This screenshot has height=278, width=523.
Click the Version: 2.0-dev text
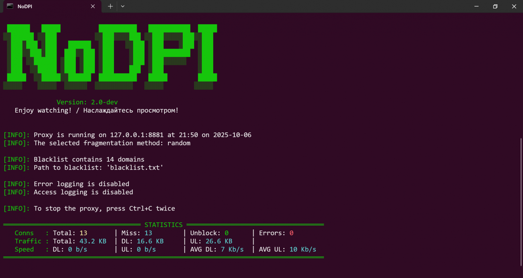point(87,102)
